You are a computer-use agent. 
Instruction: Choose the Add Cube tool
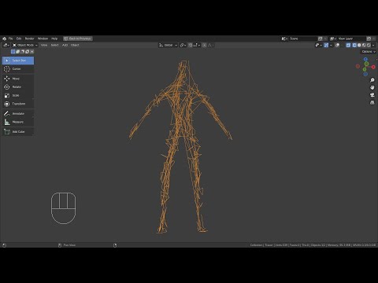pyautogui.click(x=18, y=131)
